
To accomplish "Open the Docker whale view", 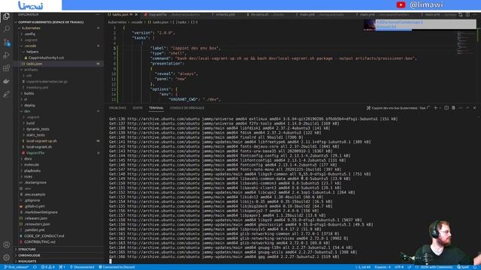I will [x=6, y=81].
